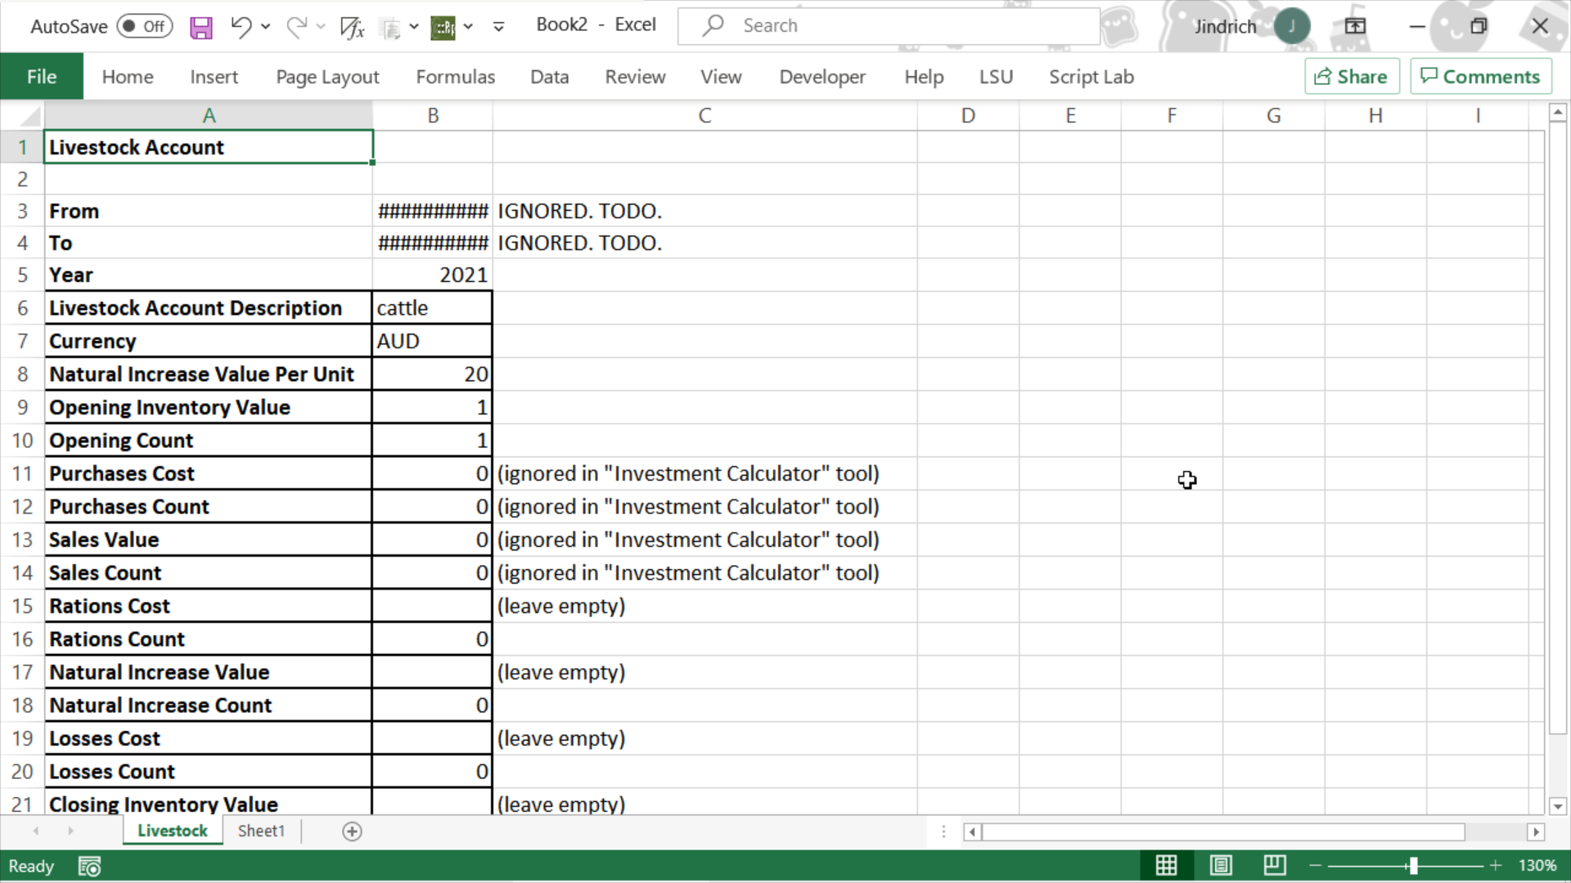Click the clear formulas fx icon
Screen dimensions: 1571x883
point(352,27)
